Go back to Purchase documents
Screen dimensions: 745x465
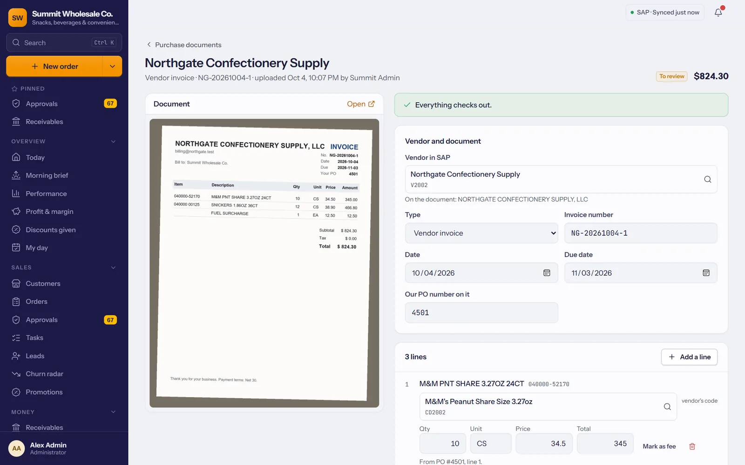pos(184,45)
